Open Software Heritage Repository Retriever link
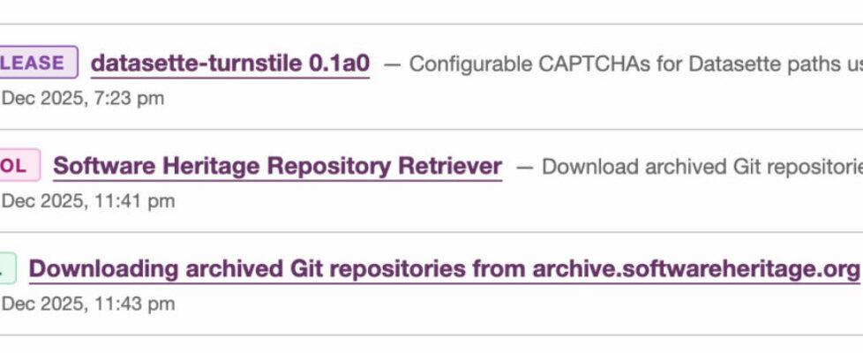The height and width of the screenshot is (353, 863). point(277,166)
